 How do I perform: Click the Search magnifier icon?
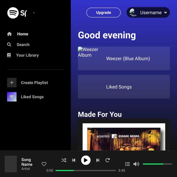tap(9, 45)
